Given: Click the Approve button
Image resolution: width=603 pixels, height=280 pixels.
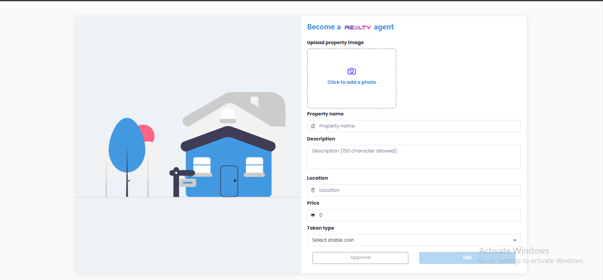Looking at the screenshot, I should tap(360, 258).
